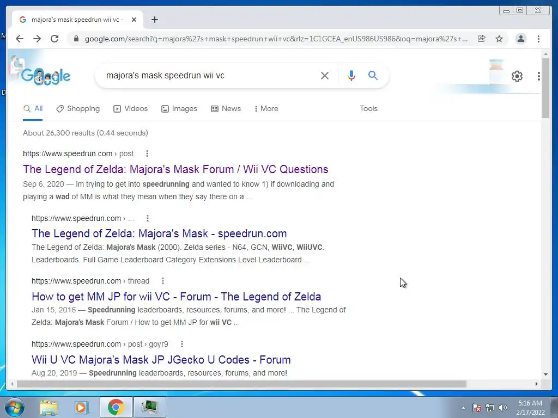
Task: Switch to the Images results tab
Action: pyautogui.click(x=179, y=109)
